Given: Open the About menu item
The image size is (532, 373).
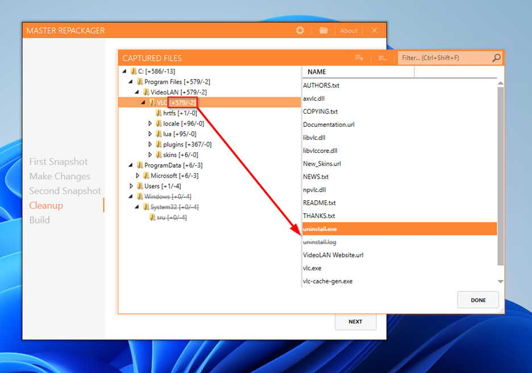Looking at the screenshot, I should (348, 31).
